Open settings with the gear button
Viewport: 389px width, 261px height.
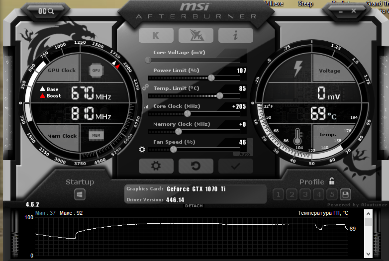click(x=156, y=166)
